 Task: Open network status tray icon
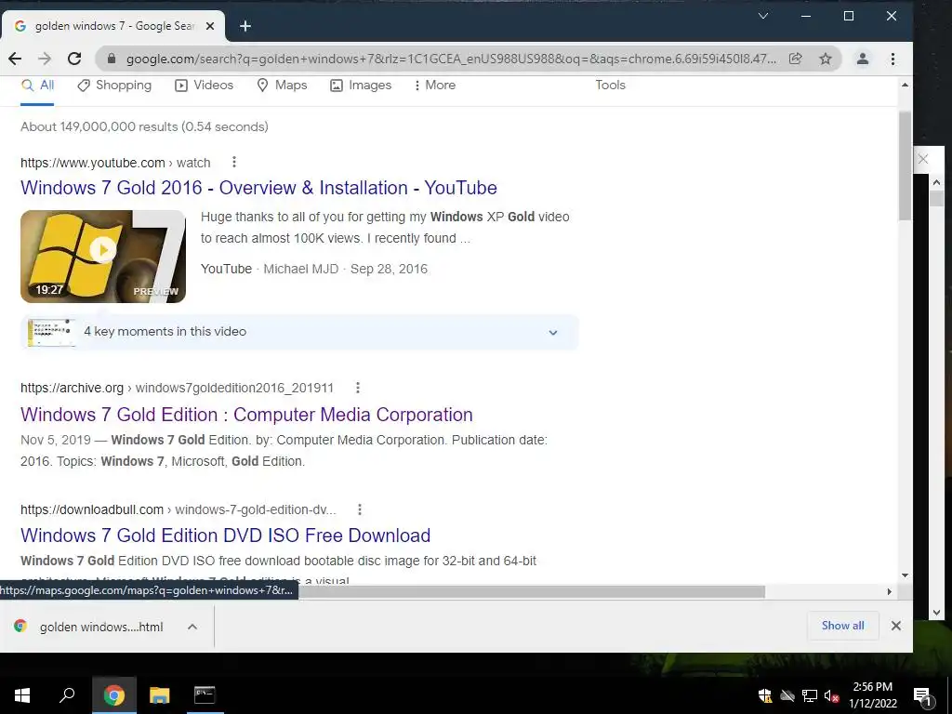[810, 695]
